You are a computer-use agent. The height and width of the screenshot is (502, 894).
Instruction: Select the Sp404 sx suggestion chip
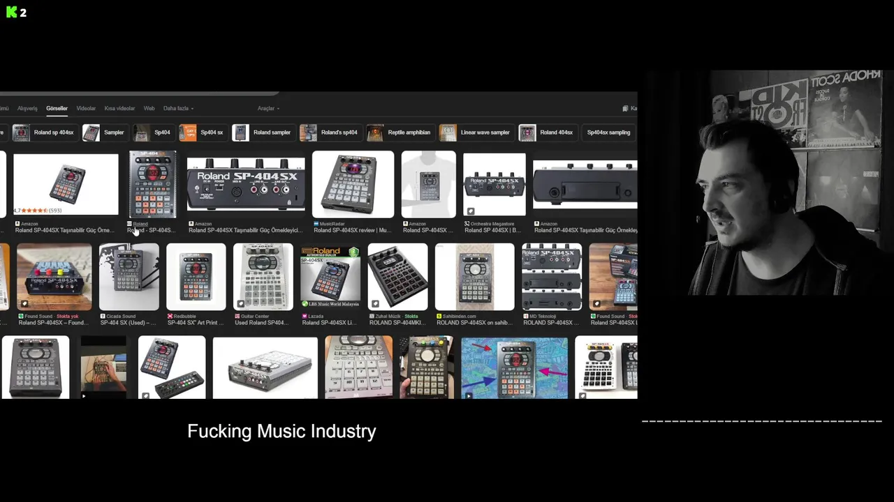click(202, 132)
